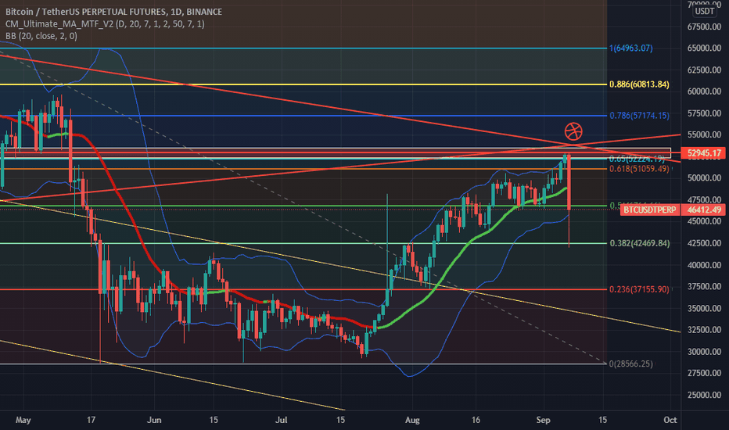
Task: Select the CM_Ultimate_MA_MTF_V2 indicator legend
Action: (105, 23)
